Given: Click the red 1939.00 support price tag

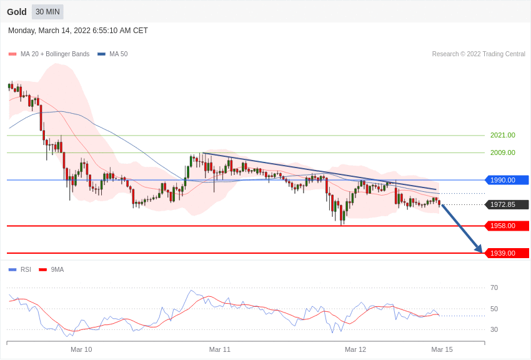Looking at the screenshot, I should (x=507, y=253).
